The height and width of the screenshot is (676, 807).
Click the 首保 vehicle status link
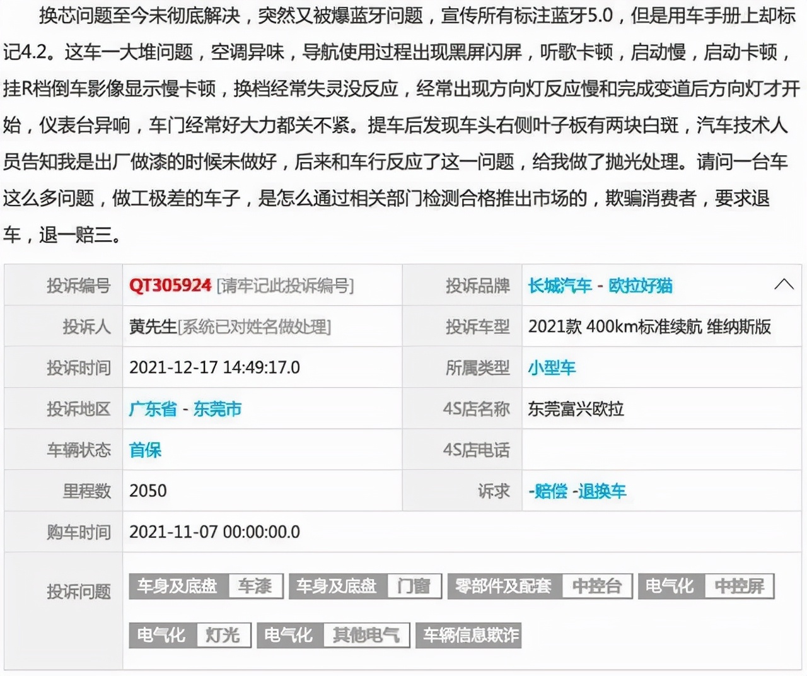[145, 450]
